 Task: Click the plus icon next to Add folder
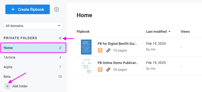point(7,86)
